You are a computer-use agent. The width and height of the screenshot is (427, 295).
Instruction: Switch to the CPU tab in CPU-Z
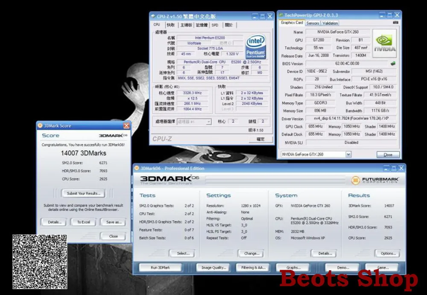coord(157,24)
